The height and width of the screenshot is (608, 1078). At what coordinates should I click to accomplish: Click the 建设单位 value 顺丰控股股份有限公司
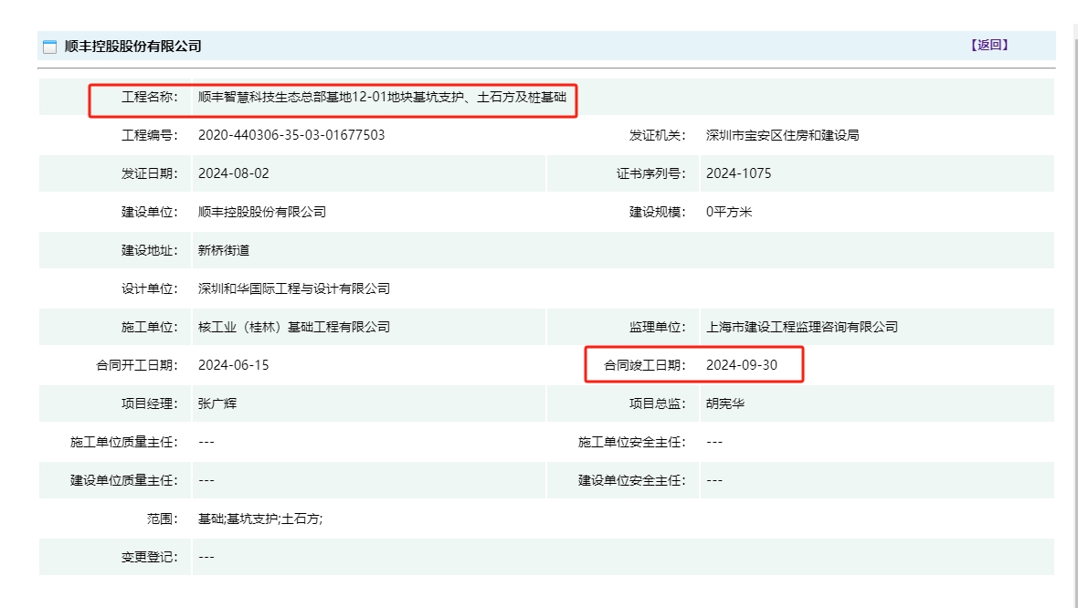262,212
